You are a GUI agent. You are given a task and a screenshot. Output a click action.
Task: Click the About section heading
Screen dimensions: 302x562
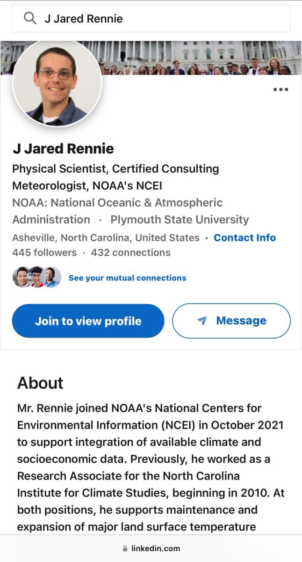[x=40, y=383]
